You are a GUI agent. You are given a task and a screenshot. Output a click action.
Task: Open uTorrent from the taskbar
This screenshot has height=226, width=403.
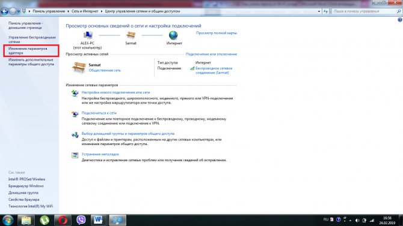pos(45,220)
